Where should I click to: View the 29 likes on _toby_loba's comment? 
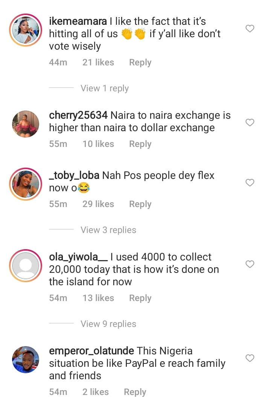click(98, 204)
